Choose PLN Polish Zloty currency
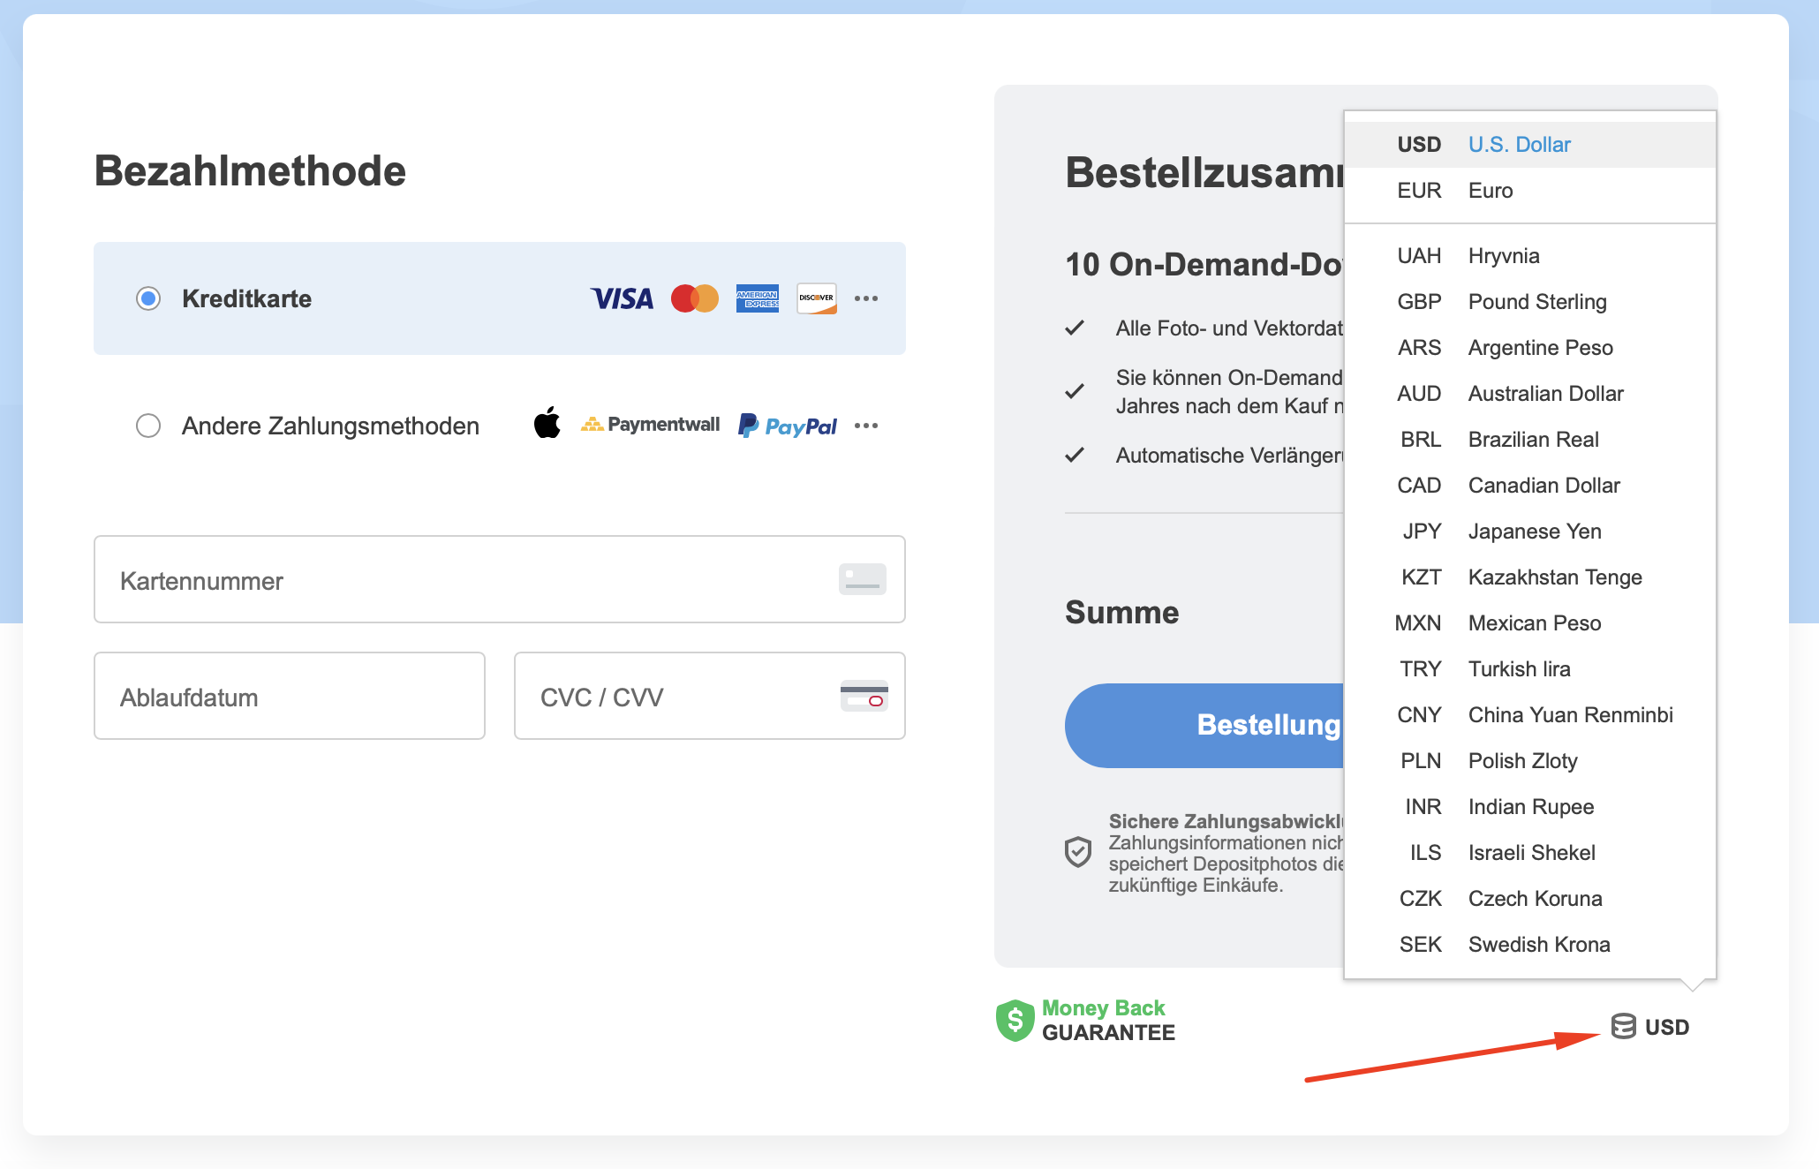 (1530, 761)
